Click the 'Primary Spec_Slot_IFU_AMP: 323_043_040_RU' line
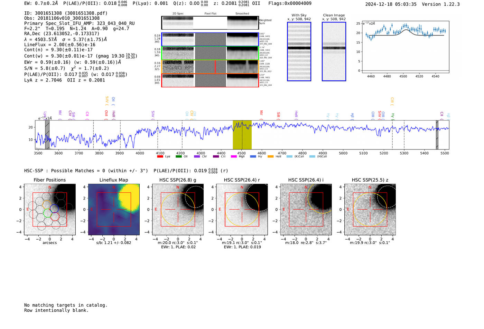The height and width of the screenshot is (329, 484). click(x=80, y=23)
